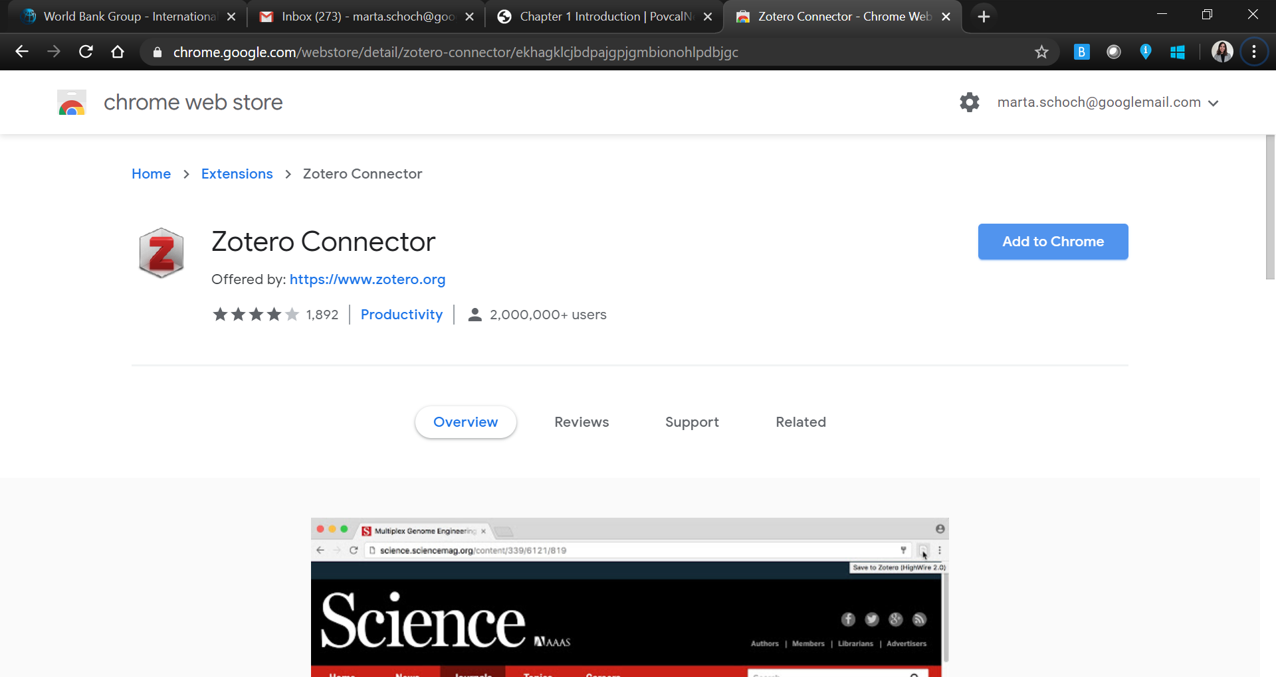Open the Extensions breadcrumb link

[237, 174]
